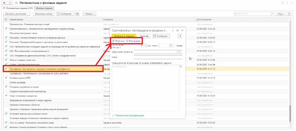Image resolution: width=296 pixels, height=131 pixels.
Task: Click the Обновить button
Action: click(x=89, y=14)
